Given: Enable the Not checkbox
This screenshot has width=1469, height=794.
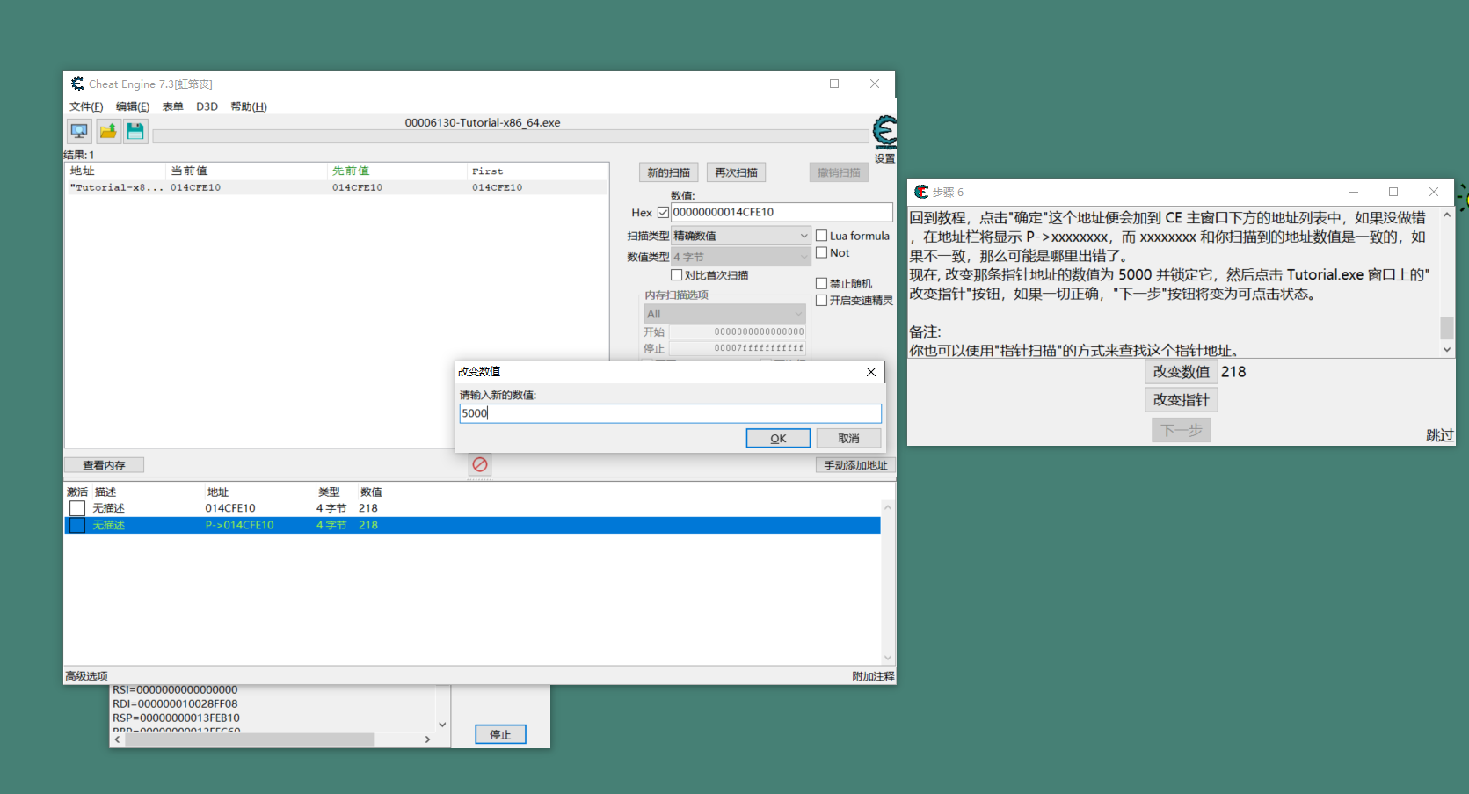Looking at the screenshot, I should [823, 252].
